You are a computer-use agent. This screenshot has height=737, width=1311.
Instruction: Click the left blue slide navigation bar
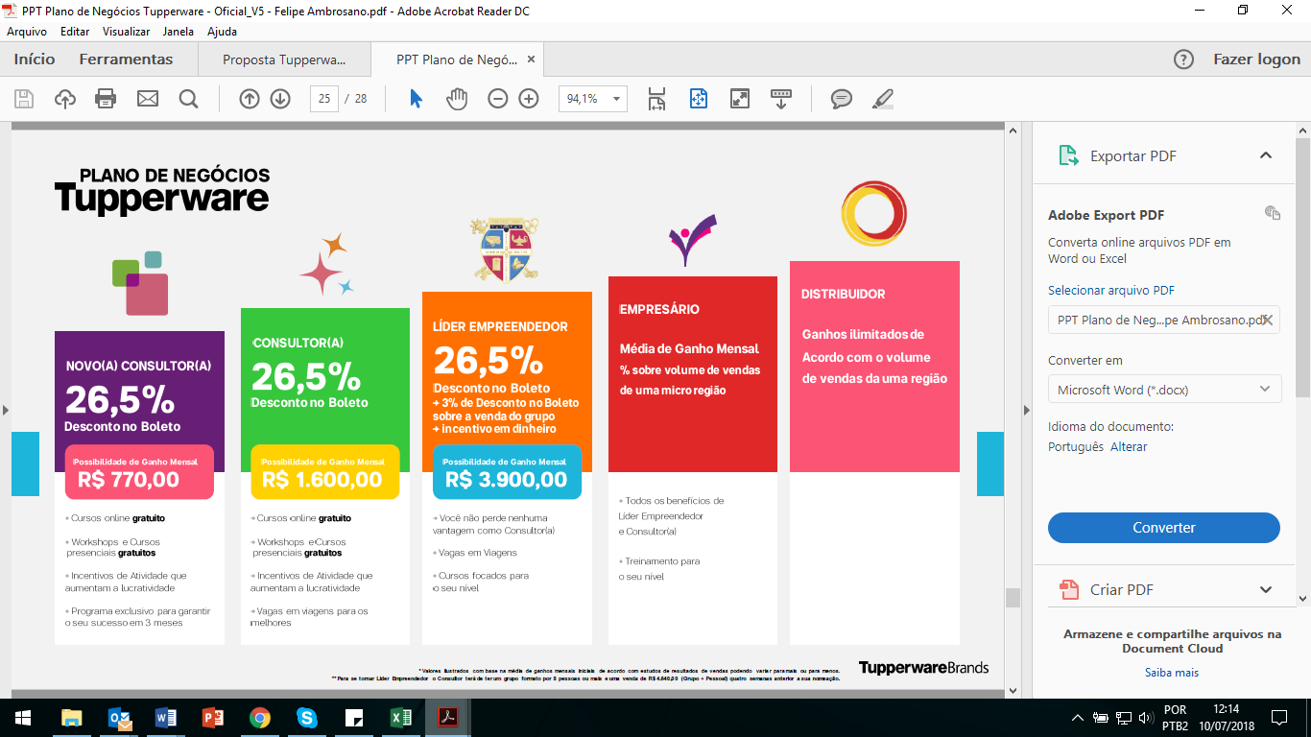(x=25, y=464)
